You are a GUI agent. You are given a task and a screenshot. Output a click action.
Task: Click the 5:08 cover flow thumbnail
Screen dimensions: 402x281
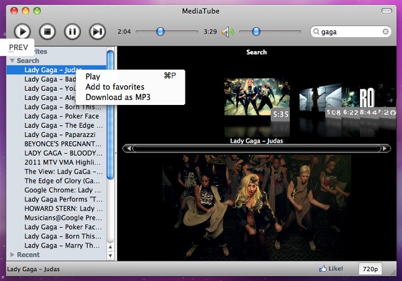pos(320,100)
